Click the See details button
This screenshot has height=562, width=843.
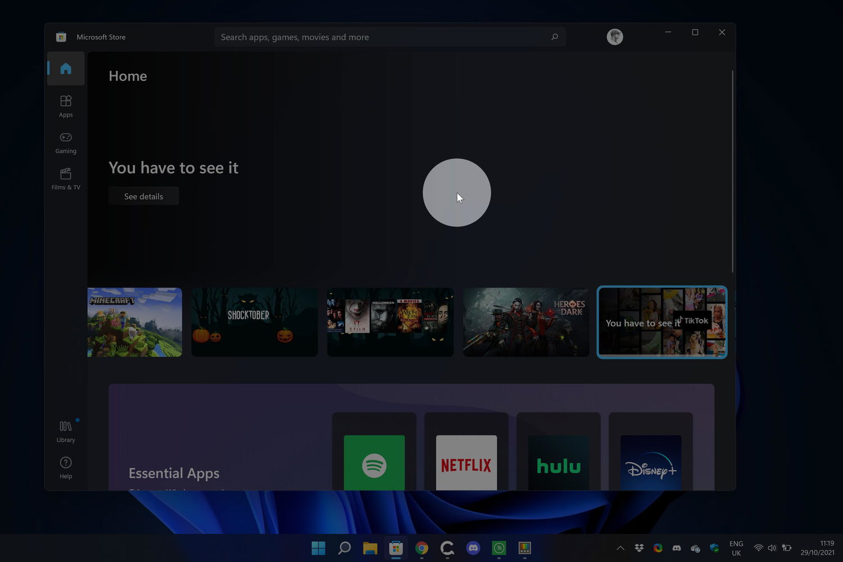pyautogui.click(x=144, y=196)
